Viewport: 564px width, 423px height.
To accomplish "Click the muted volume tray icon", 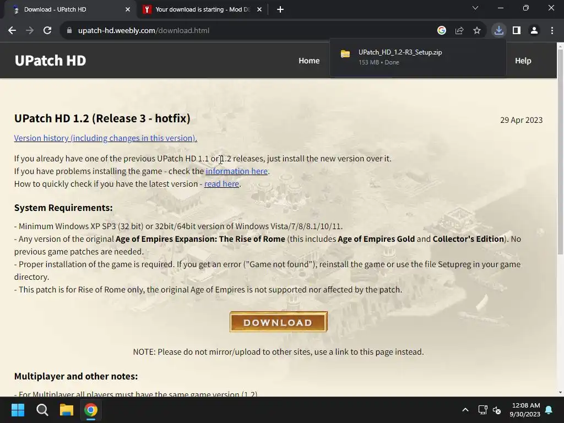I will click(497, 410).
